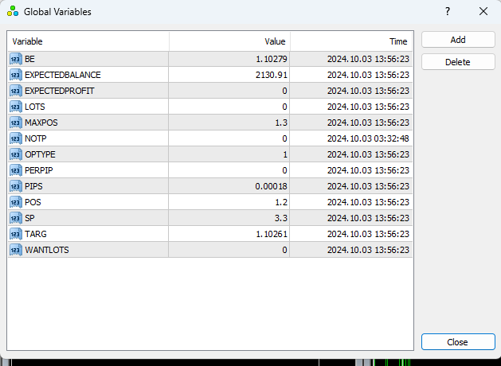Sort by the Value column header
This screenshot has height=366, width=501.
229,41
